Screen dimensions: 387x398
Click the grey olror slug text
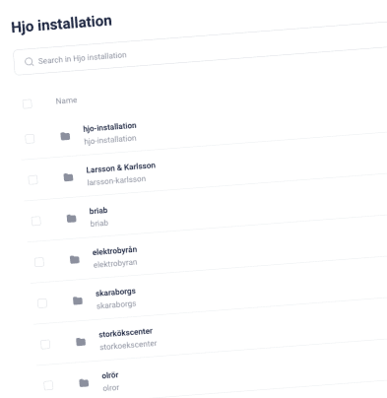tap(111, 388)
